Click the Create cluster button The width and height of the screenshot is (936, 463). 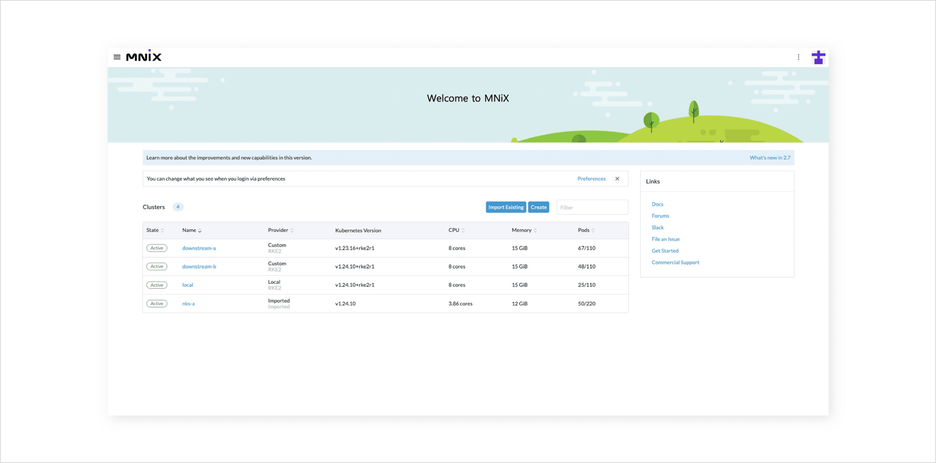point(539,207)
